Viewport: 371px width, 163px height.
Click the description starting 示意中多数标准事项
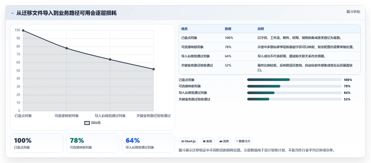[306, 47]
